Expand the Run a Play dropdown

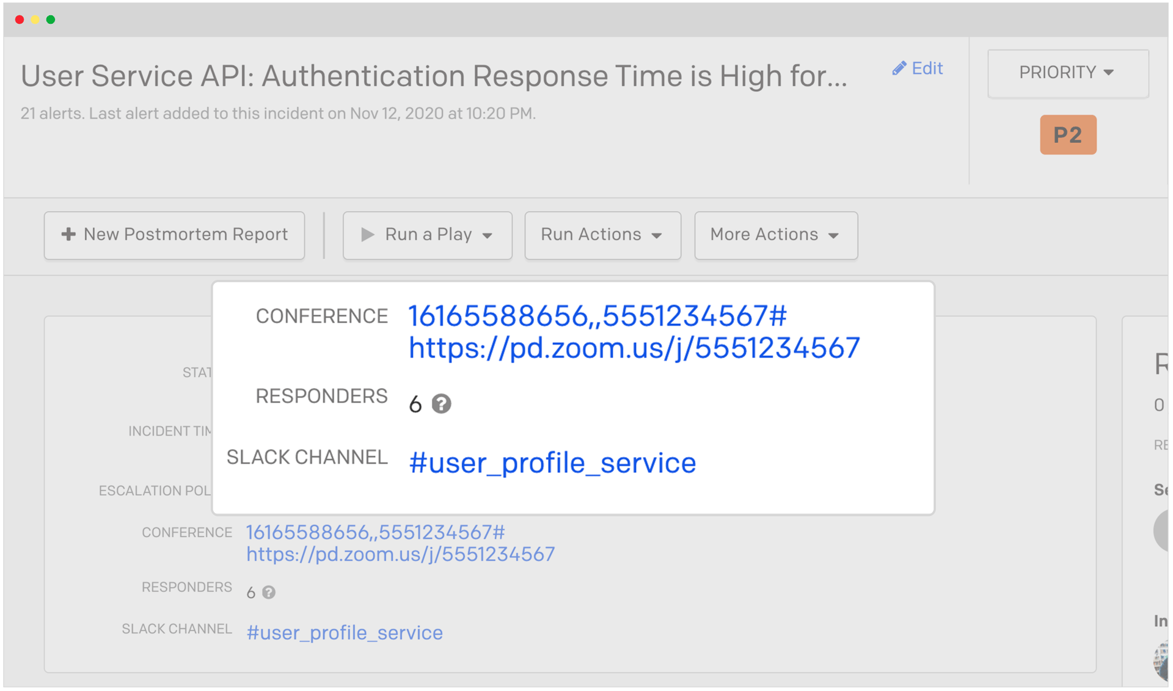487,235
